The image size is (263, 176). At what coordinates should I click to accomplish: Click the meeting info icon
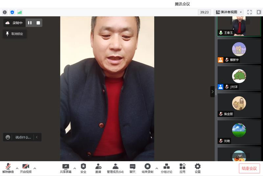(x=5, y=12)
